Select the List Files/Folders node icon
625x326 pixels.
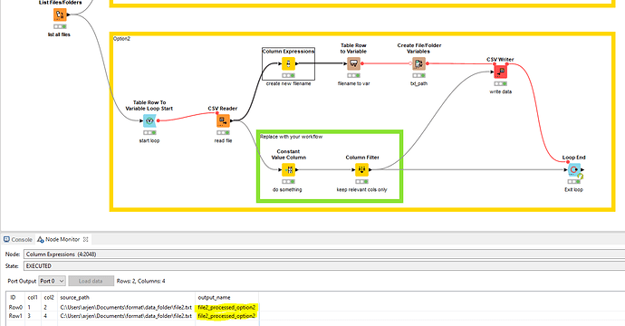pyautogui.click(x=60, y=15)
